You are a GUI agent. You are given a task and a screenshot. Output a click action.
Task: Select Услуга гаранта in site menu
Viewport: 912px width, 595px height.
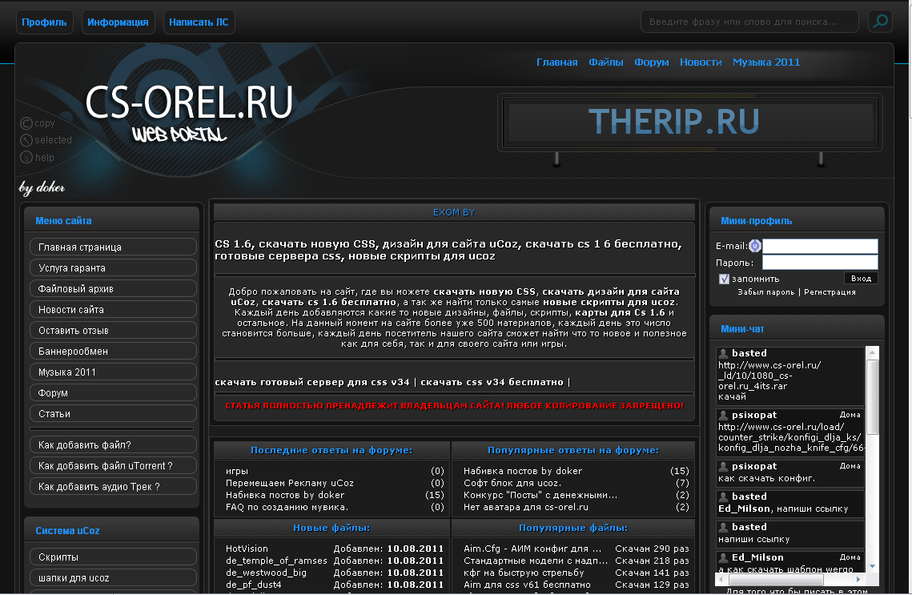(x=113, y=268)
